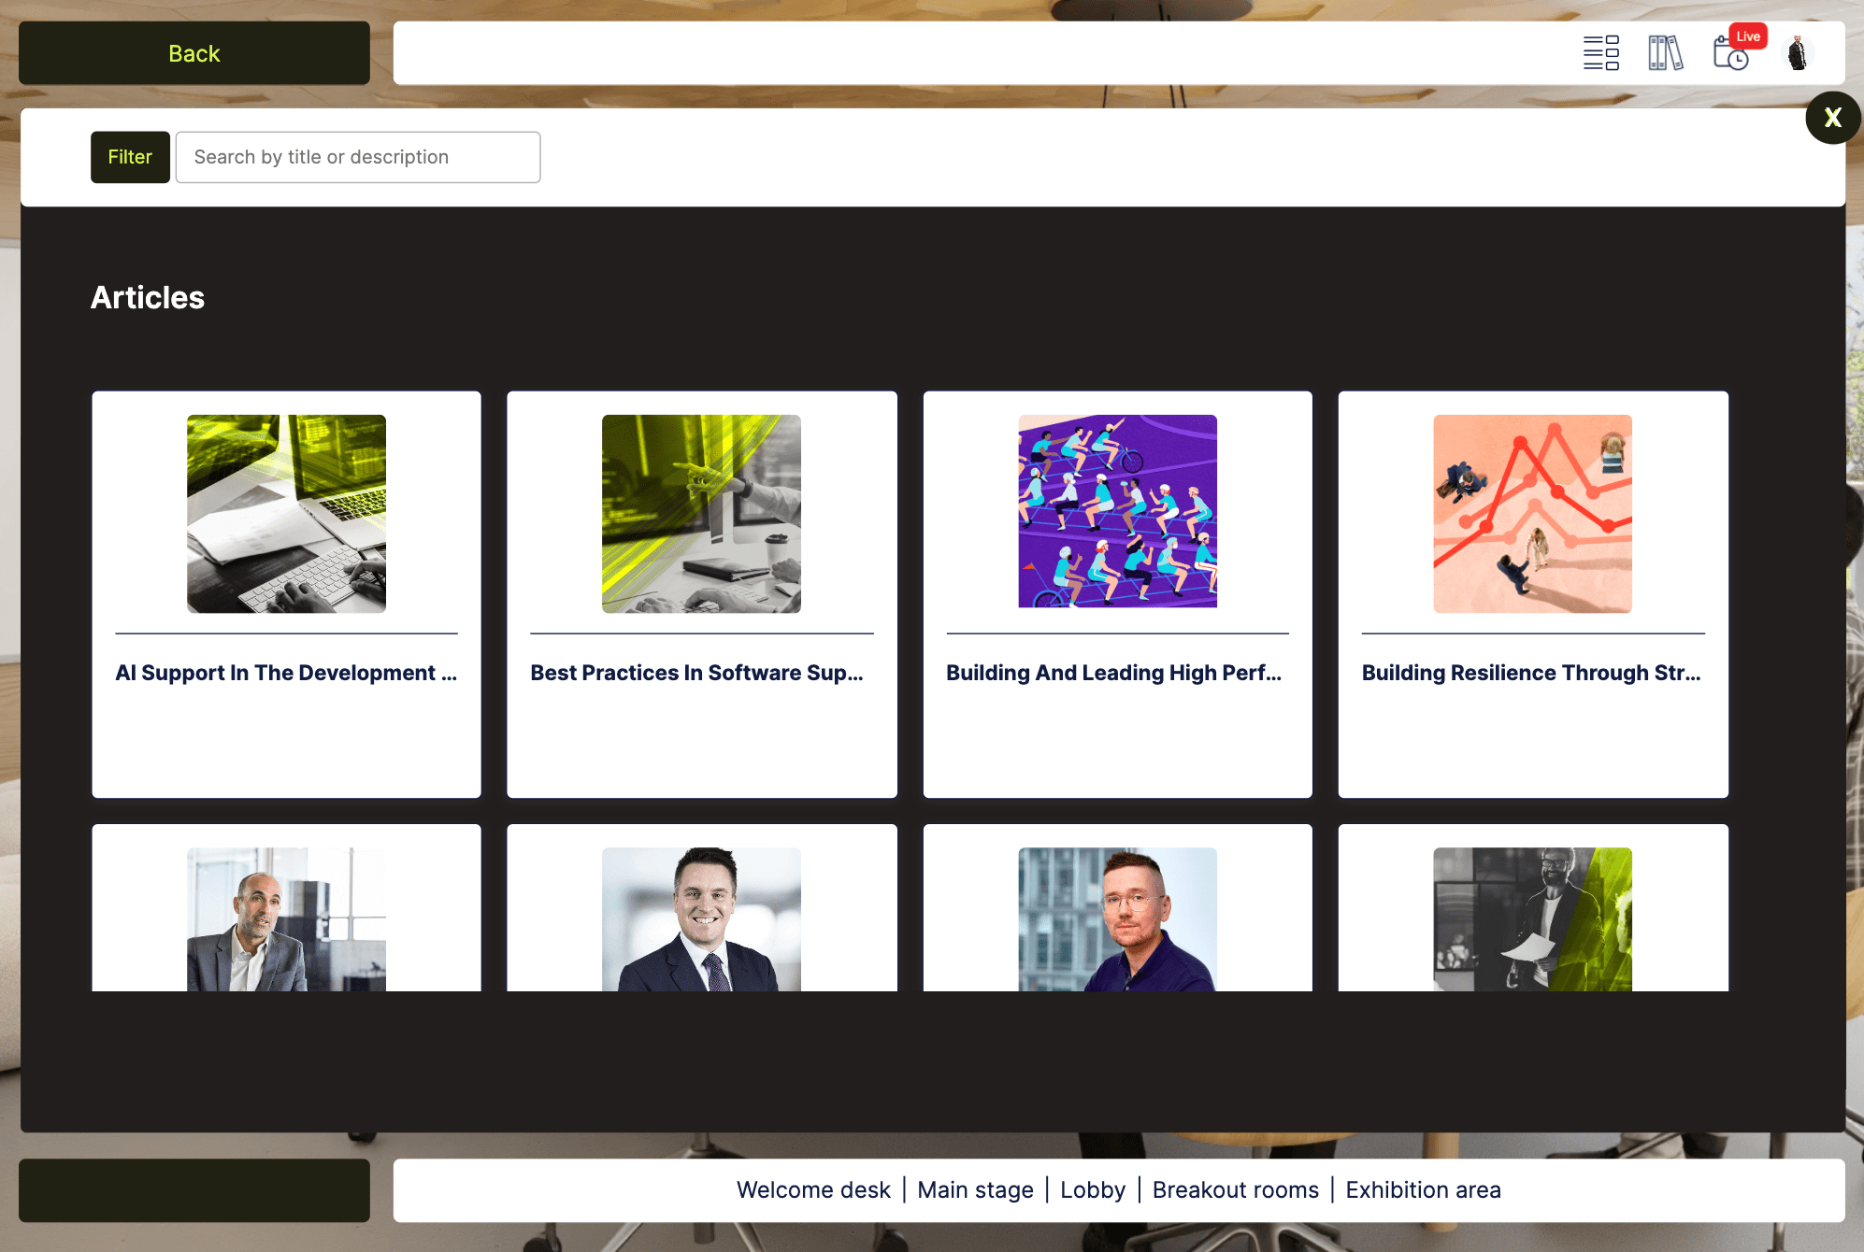
Task: Click the Back button
Action: click(x=194, y=53)
